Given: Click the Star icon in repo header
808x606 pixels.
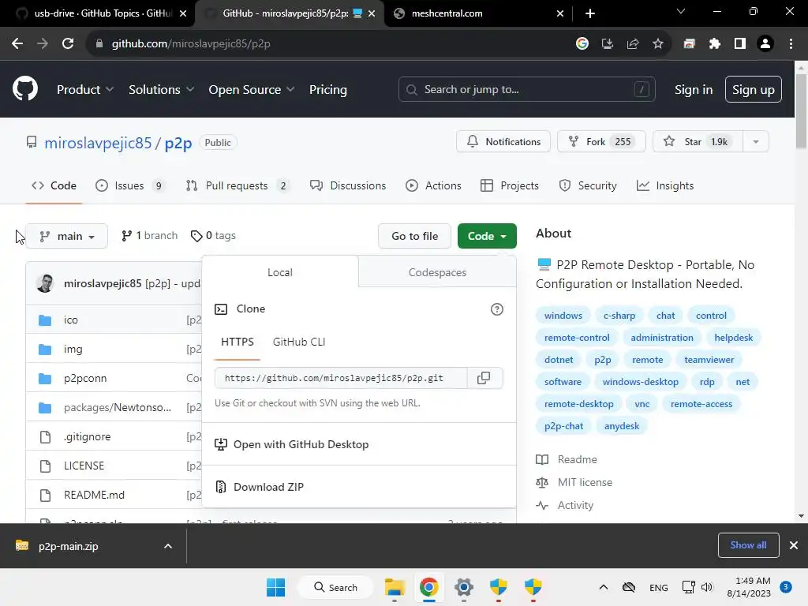Looking at the screenshot, I should point(669,141).
